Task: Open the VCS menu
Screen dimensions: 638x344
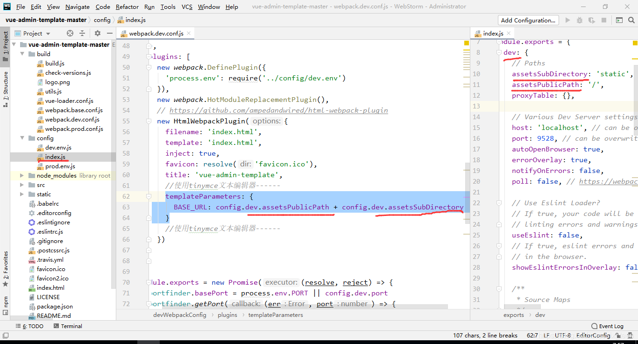Action: click(187, 7)
